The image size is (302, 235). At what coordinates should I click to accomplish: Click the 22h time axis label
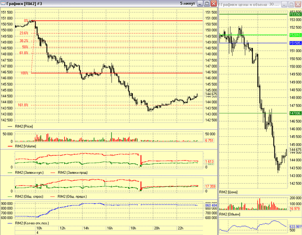pyautogui.click(x=180, y=228)
